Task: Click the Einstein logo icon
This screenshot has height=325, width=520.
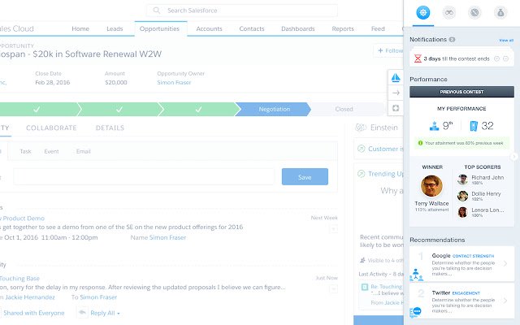Action: point(361,128)
